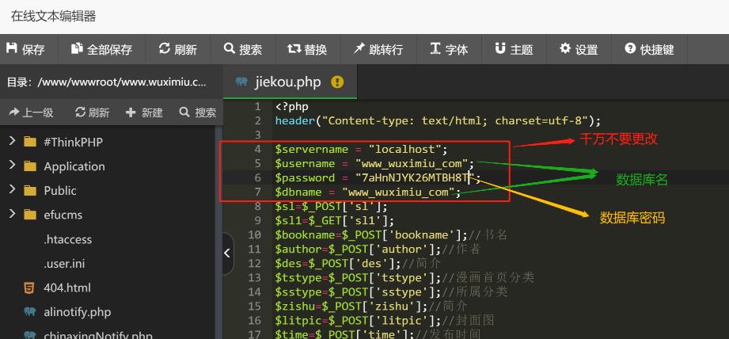This screenshot has width=729, height=339.
Task: Open the Replace (替换) tool
Action: point(307,50)
